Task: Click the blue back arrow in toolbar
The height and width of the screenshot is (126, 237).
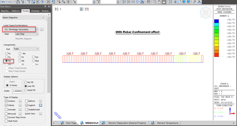Action: point(3,2)
